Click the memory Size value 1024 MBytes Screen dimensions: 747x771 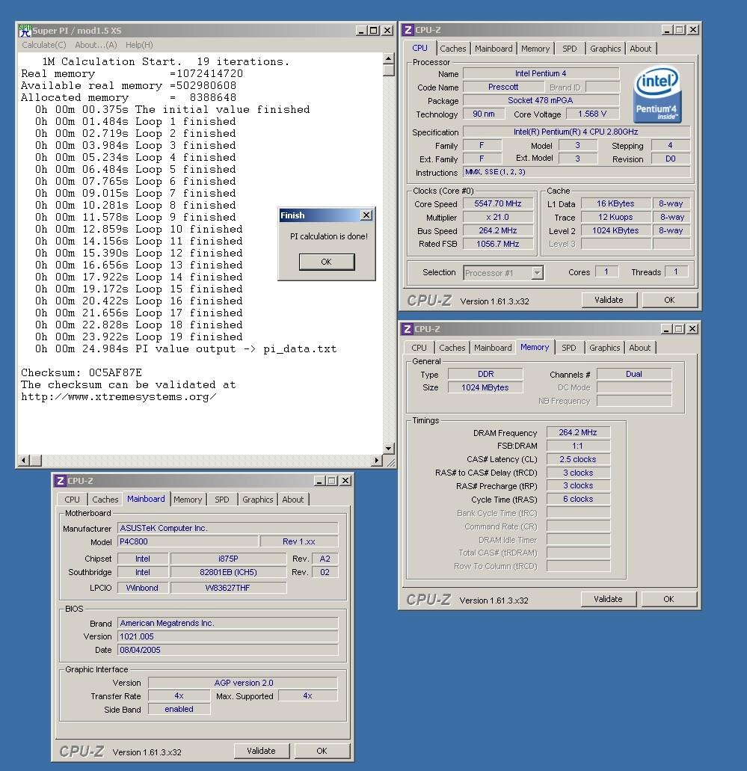[485, 387]
